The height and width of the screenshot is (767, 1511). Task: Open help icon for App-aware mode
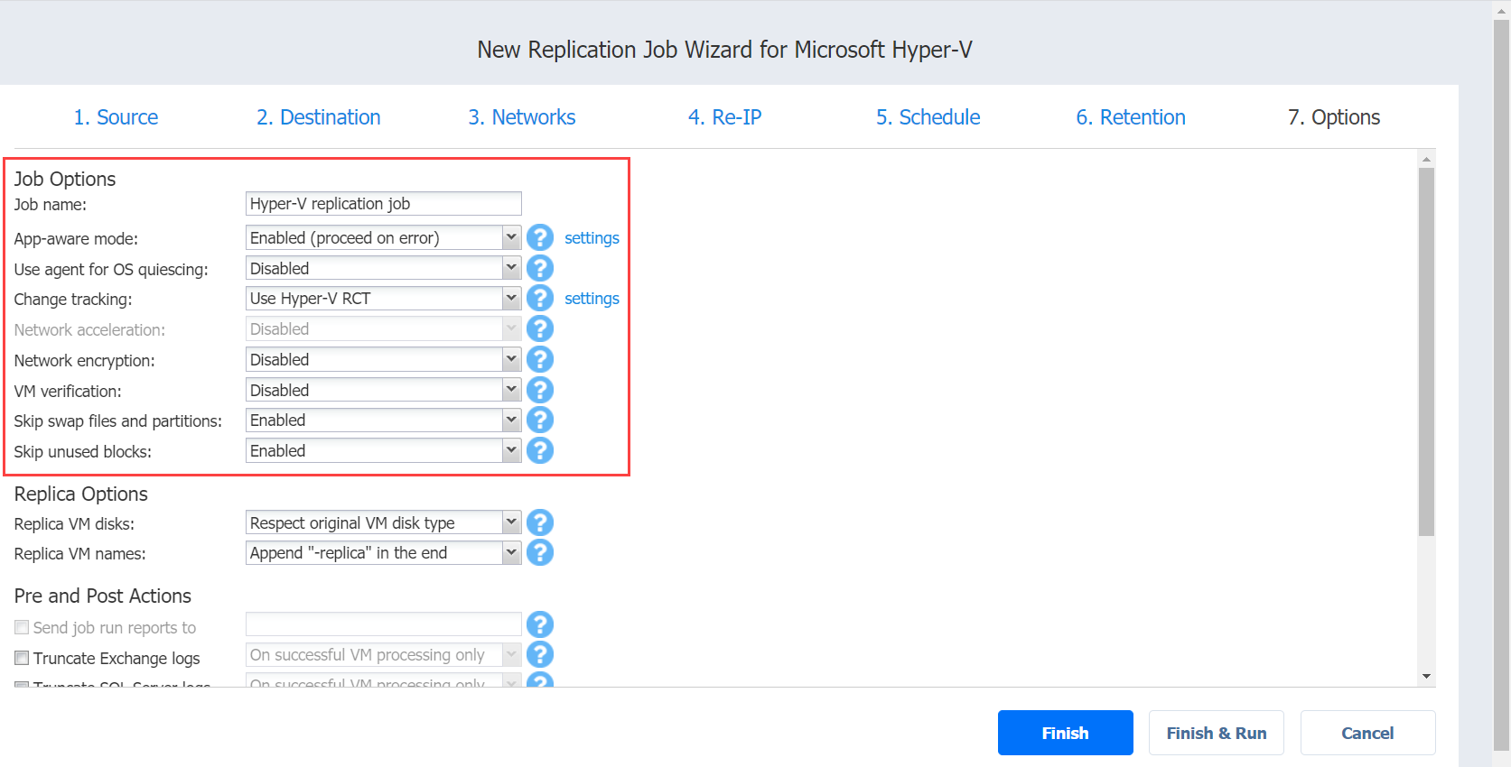point(540,237)
